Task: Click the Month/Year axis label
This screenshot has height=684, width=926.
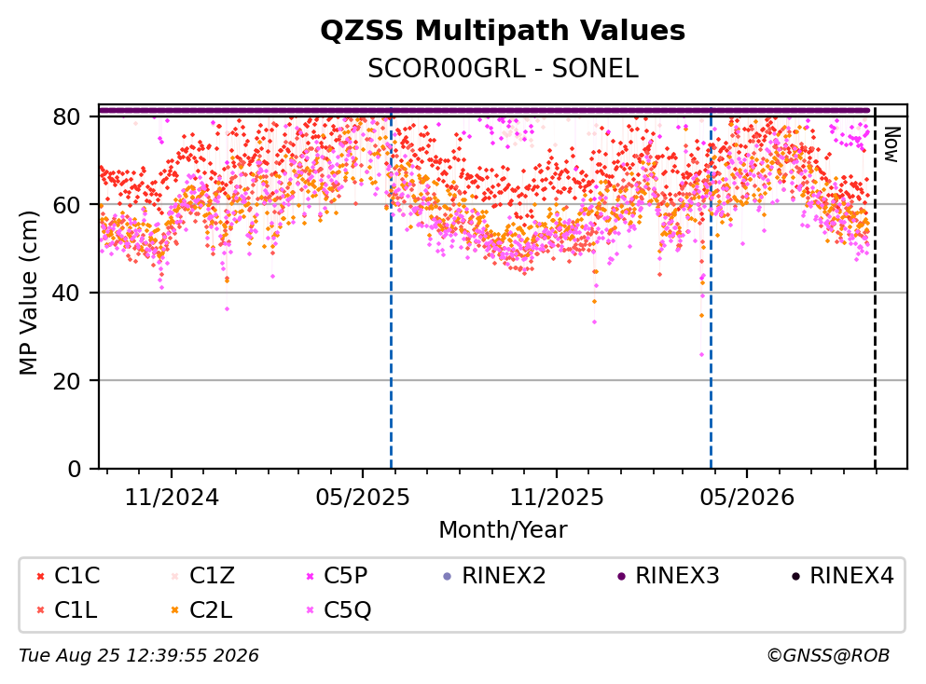Action: [x=503, y=530]
